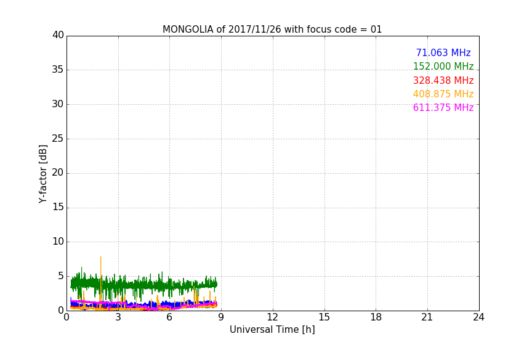Click the y-axis tick label 40

(58, 35)
